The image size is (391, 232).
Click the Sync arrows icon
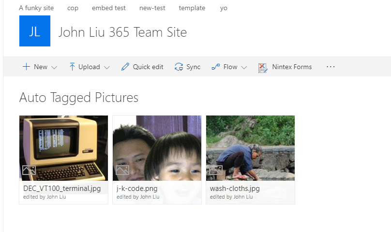point(179,67)
